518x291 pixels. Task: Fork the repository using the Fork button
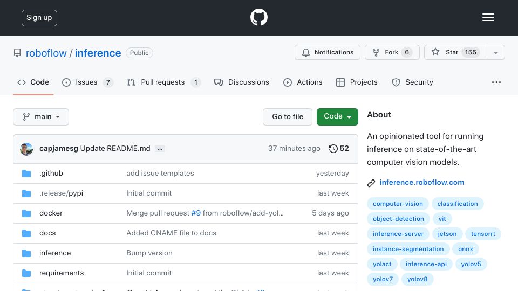[x=392, y=52]
